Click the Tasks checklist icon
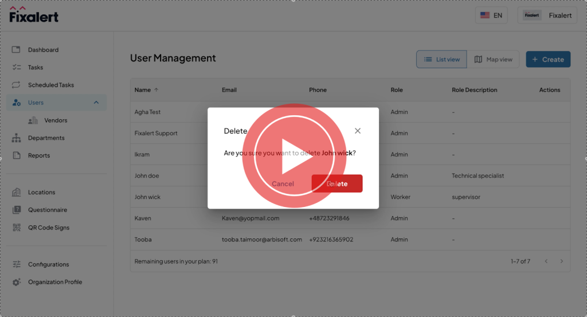 click(x=16, y=67)
